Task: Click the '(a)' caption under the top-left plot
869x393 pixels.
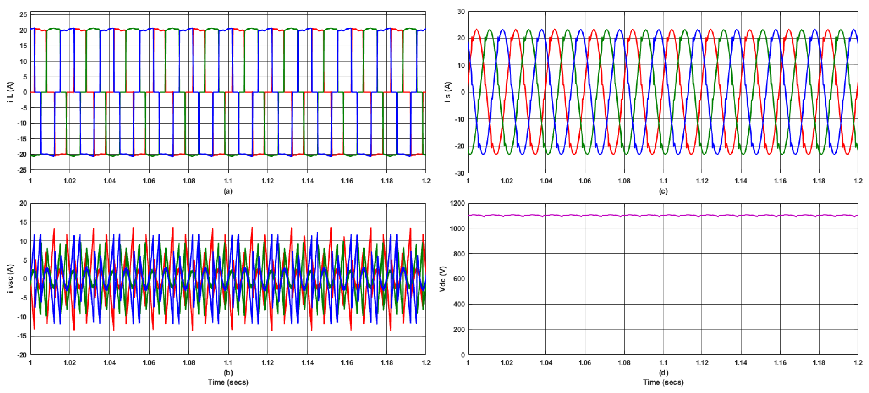Action: click(228, 191)
